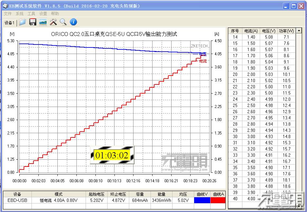Click the data table scroll up arrow

tap(299, 31)
